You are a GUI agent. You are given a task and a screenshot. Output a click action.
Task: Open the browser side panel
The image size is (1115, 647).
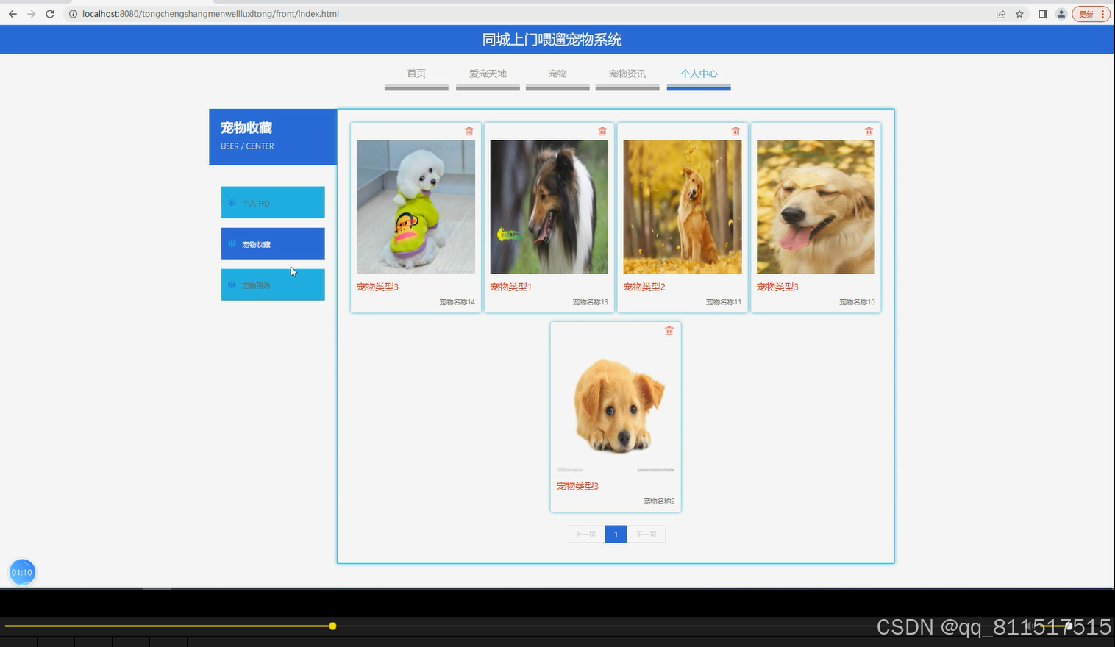tap(1042, 14)
